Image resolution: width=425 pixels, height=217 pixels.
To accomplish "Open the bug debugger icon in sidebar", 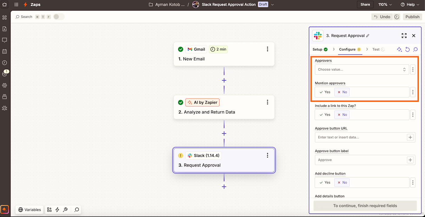I will (x=4, y=108).
